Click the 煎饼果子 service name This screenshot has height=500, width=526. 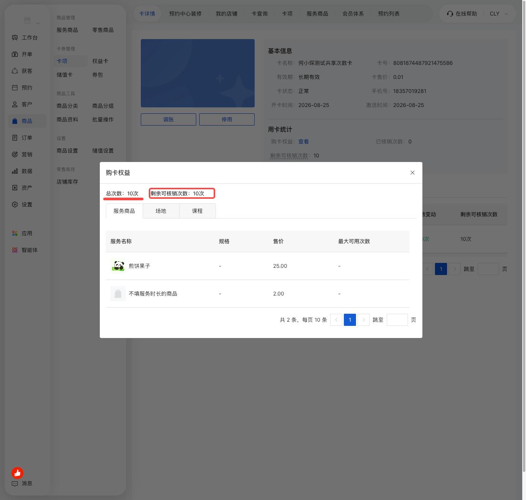click(139, 266)
